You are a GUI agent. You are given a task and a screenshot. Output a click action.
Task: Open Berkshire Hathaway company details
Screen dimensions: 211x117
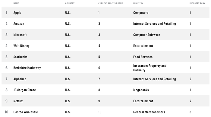tap(27, 68)
